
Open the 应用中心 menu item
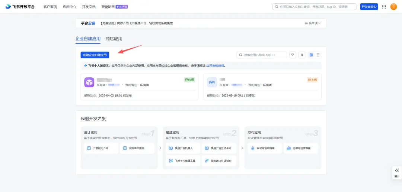coord(70,7)
